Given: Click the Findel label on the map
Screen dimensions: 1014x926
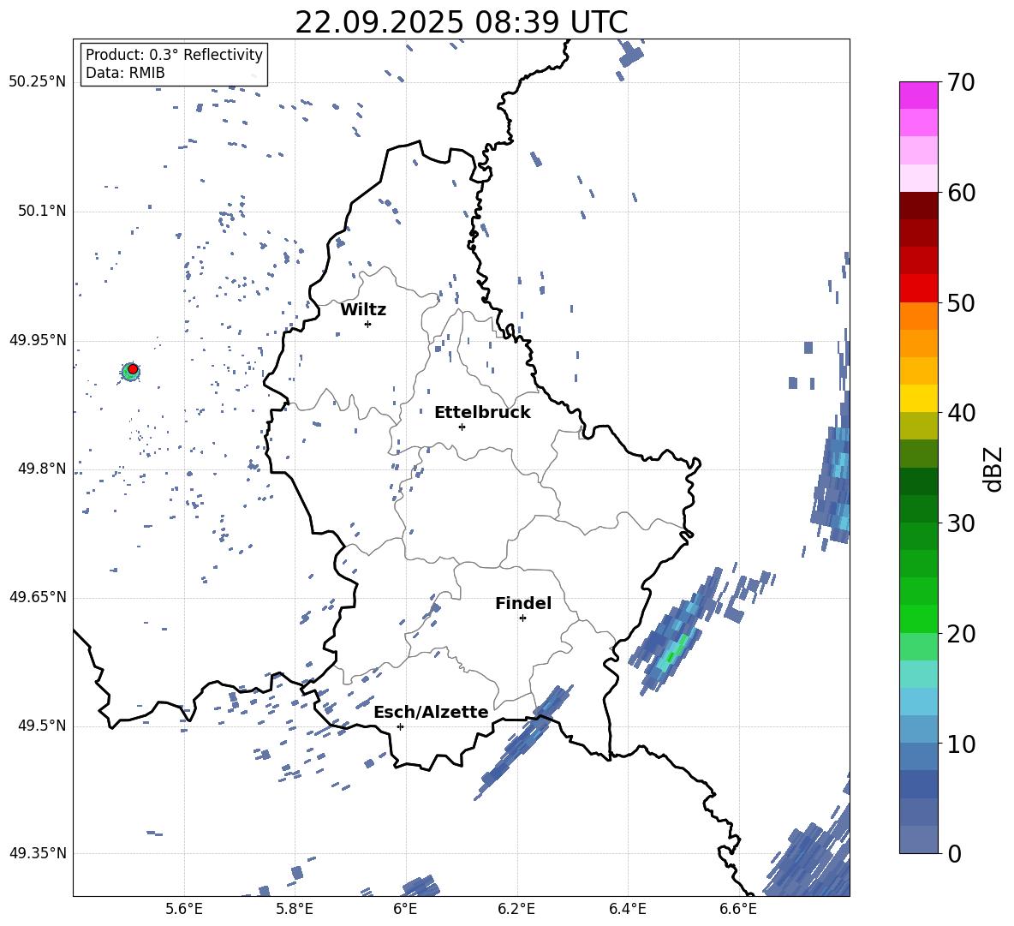Looking at the screenshot, I should point(523,603).
